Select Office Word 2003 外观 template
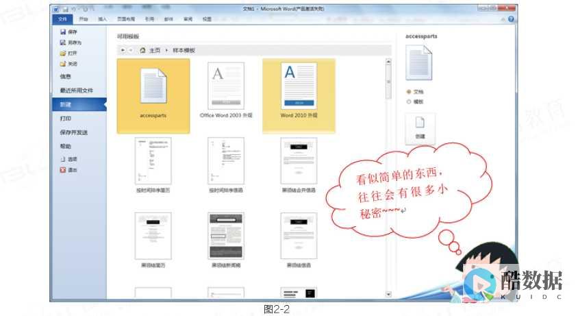The image size is (578, 316). pyautogui.click(x=226, y=90)
